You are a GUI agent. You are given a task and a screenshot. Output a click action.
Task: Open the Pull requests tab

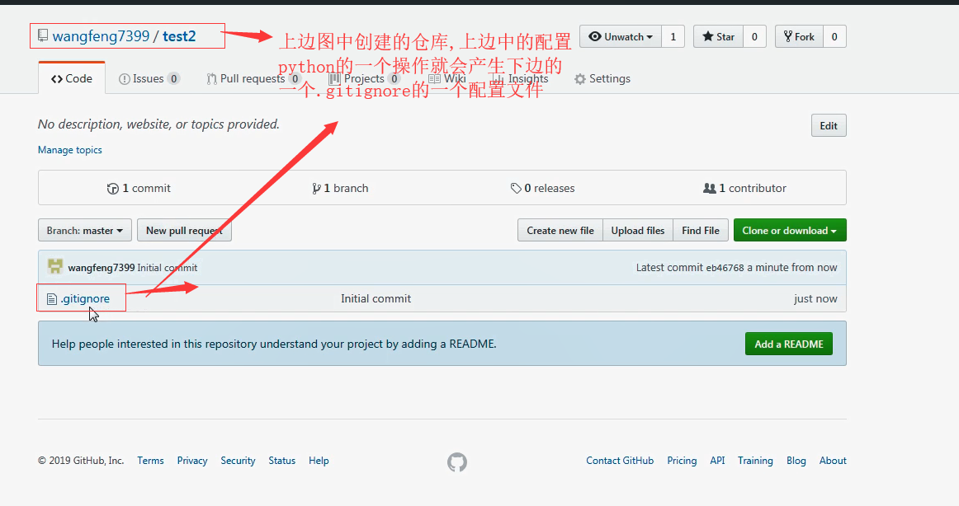253,78
